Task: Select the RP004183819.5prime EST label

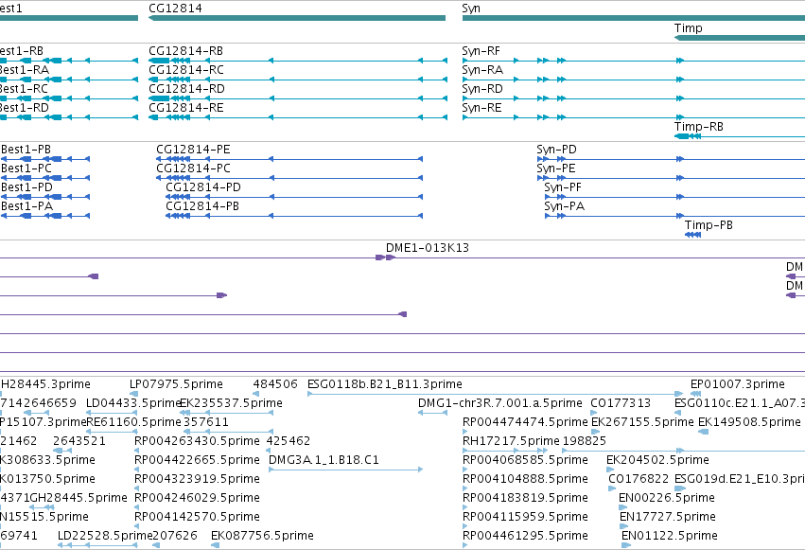Action: tap(525, 499)
